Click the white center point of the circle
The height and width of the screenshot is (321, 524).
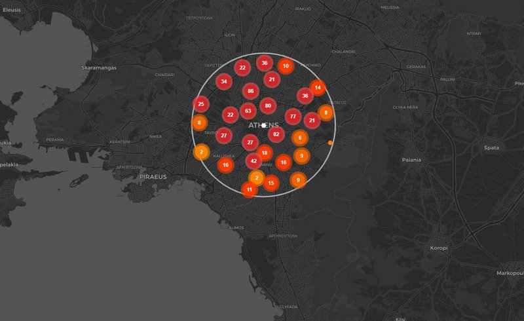coord(263,124)
